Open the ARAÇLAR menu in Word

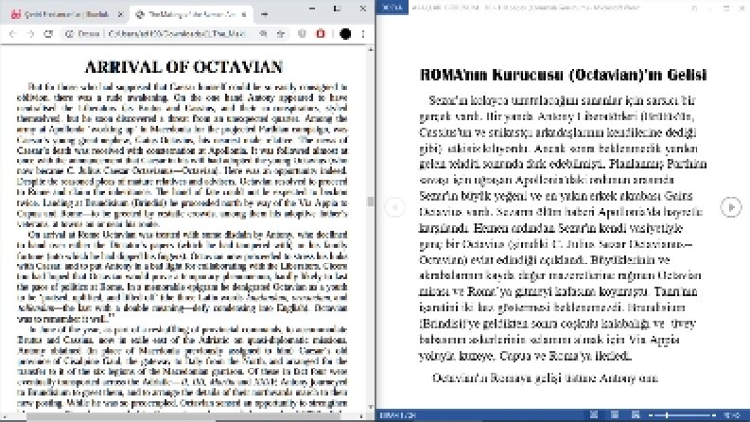pos(428,8)
